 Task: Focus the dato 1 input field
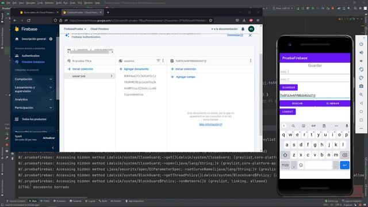(315, 72)
